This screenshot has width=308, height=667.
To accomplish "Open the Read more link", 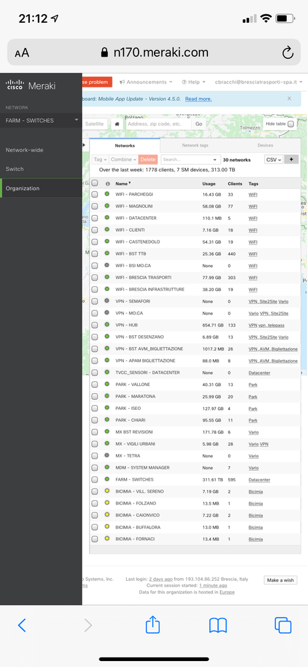I will tap(199, 99).
